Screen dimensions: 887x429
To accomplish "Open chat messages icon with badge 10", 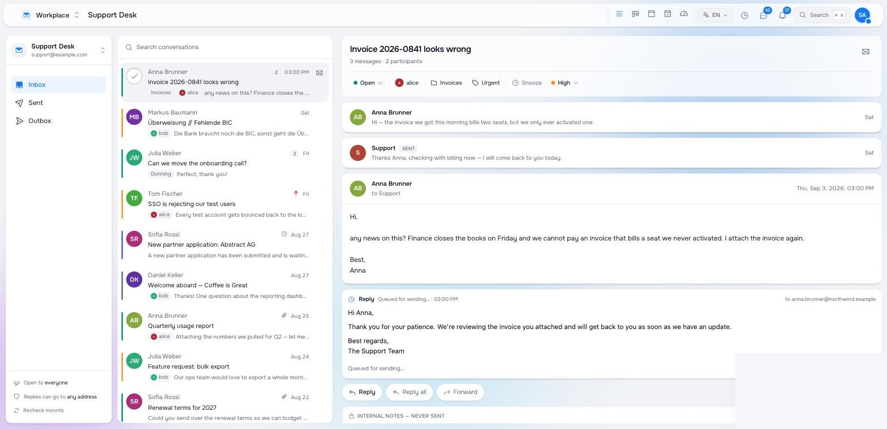I will coord(764,15).
